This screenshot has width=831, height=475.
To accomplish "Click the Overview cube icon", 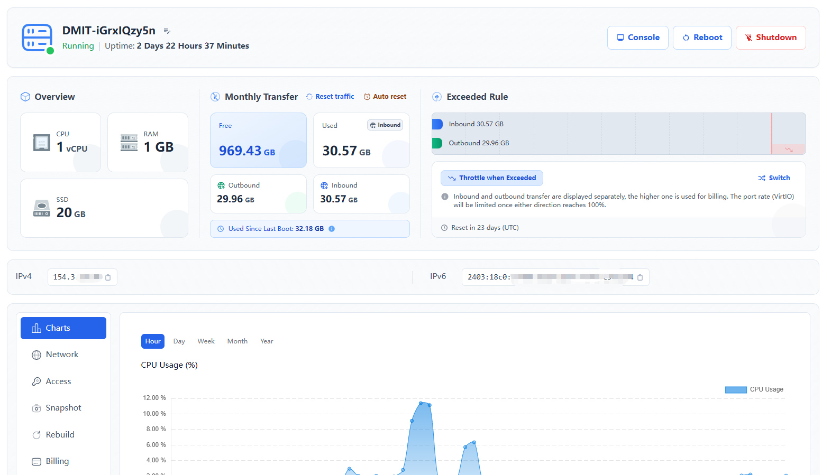I will (25, 97).
